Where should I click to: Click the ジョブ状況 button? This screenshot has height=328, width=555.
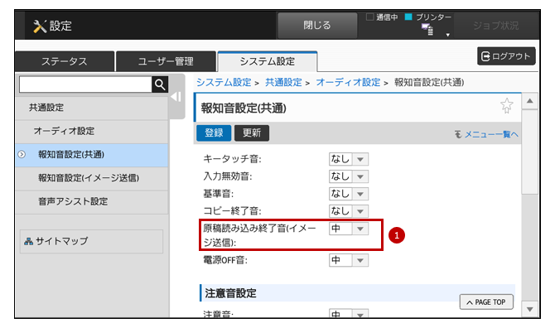click(x=495, y=26)
